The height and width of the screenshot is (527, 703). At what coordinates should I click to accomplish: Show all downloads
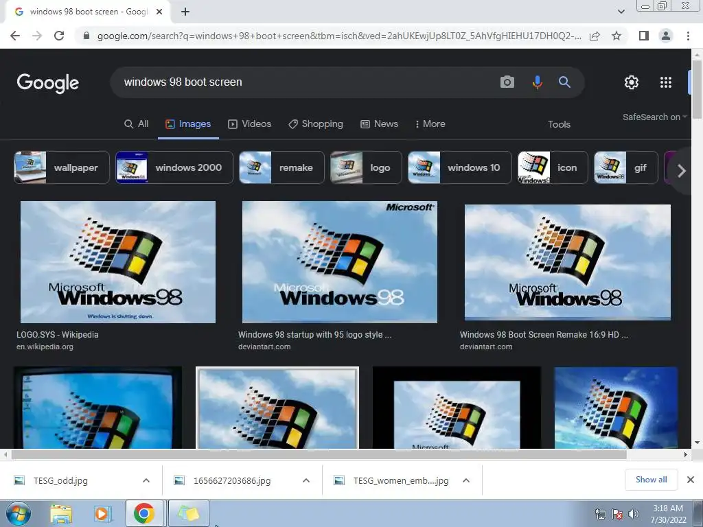(x=651, y=480)
